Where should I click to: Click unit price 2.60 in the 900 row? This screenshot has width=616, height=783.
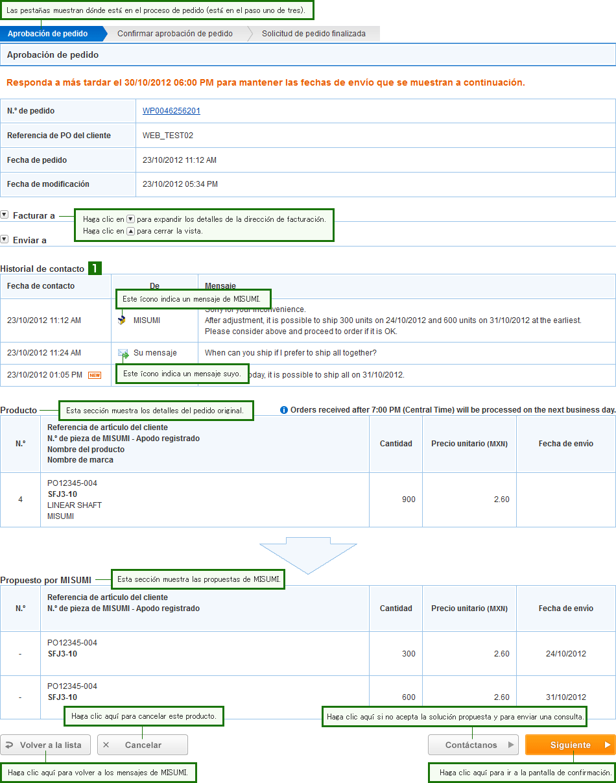click(501, 500)
